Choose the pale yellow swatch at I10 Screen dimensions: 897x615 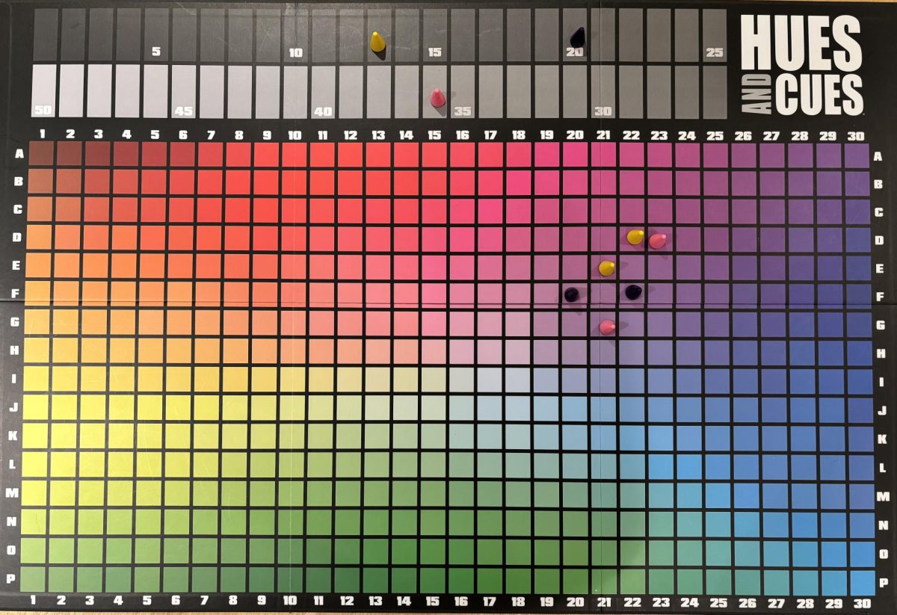[293, 380]
